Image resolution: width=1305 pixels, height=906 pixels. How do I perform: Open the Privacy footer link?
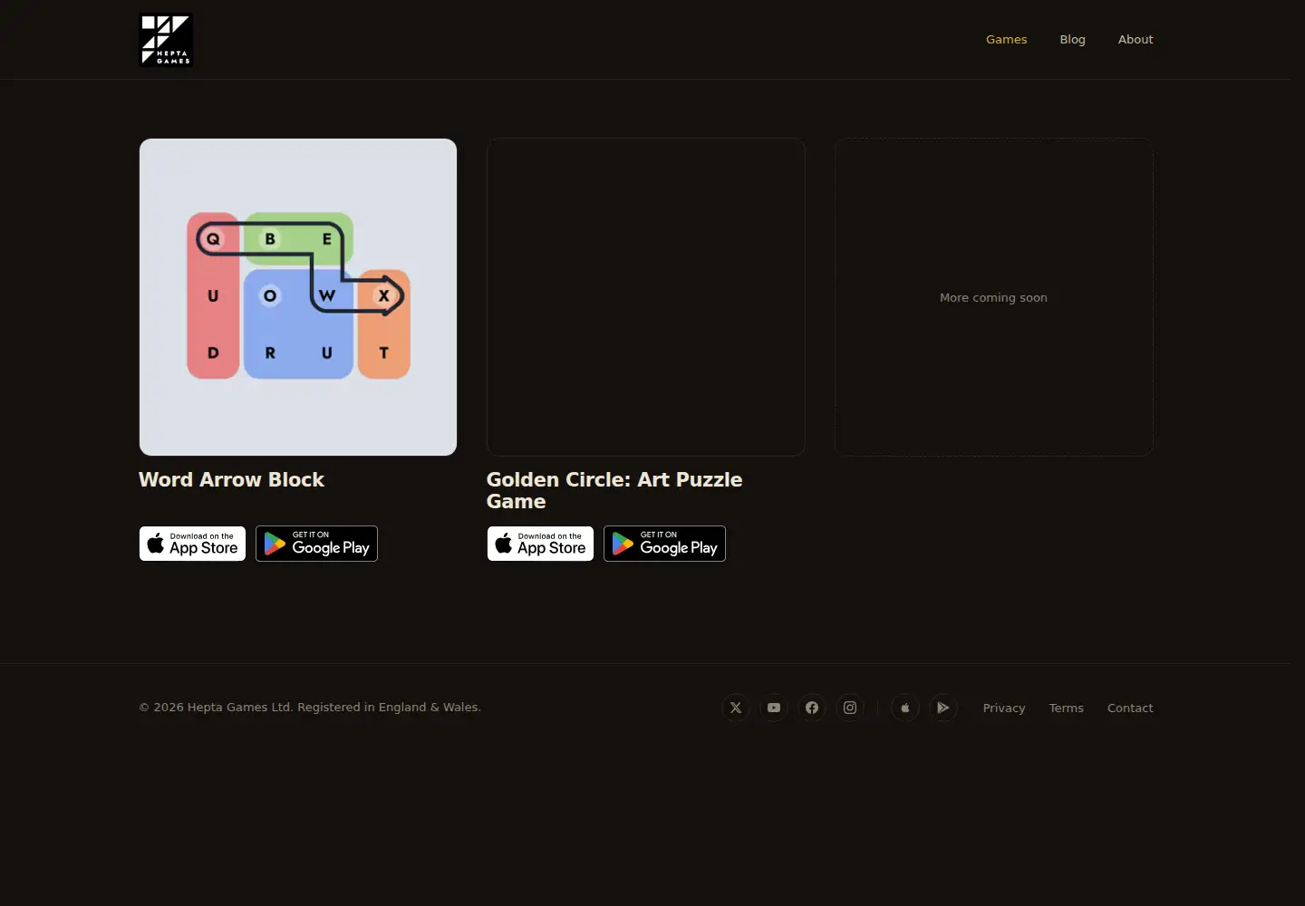(x=1004, y=708)
